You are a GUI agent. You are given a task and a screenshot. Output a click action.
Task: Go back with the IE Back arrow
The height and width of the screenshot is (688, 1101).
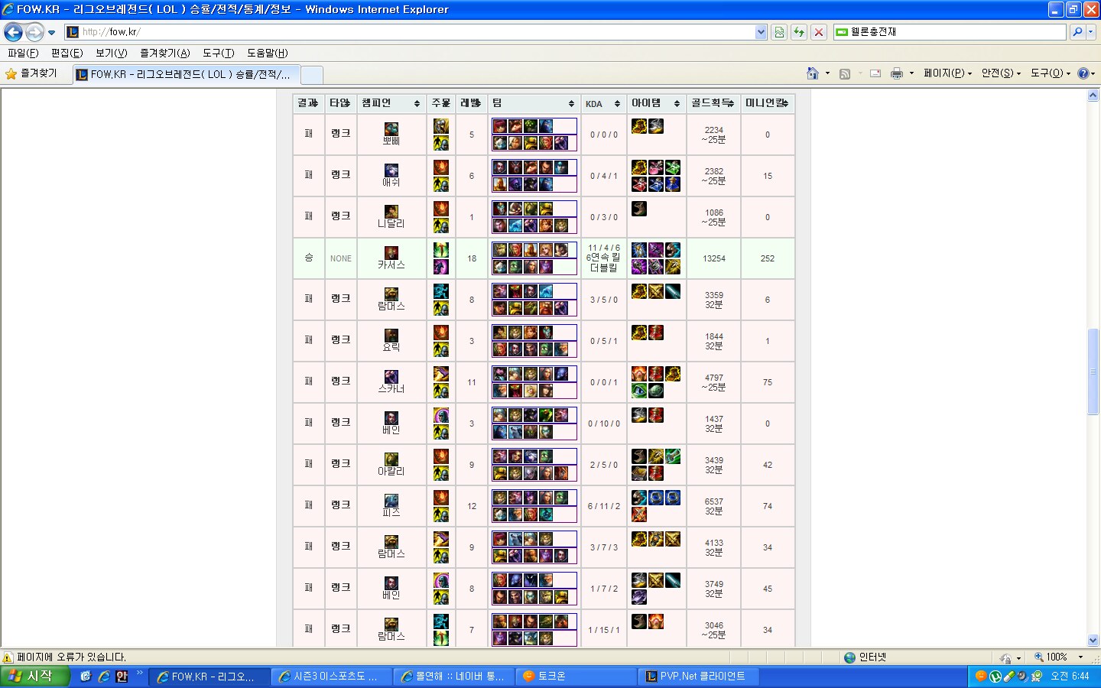(x=13, y=32)
